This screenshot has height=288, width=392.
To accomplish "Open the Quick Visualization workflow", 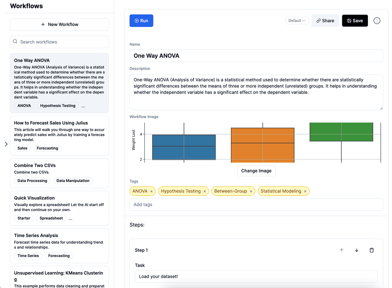I will coord(60,208).
